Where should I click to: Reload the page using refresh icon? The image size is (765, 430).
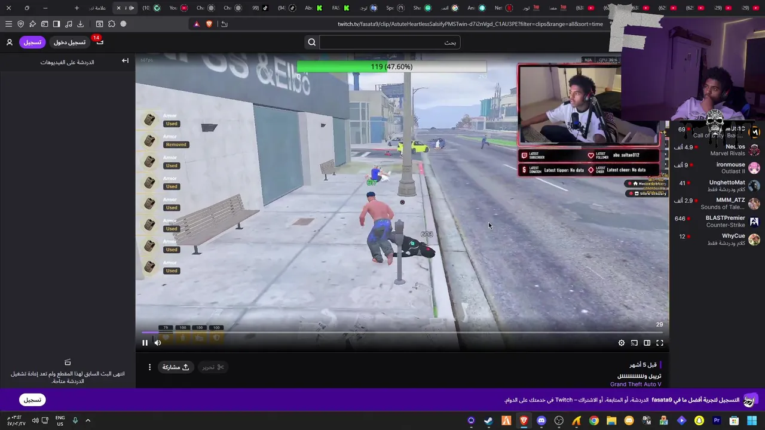tap(224, 24)
